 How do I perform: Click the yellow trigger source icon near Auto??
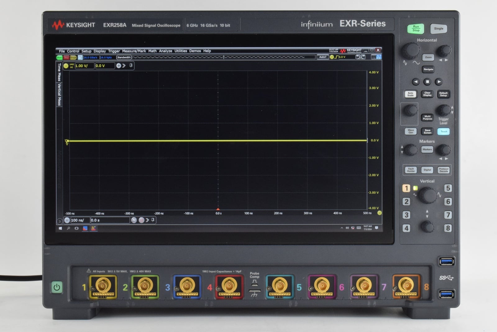[x=332, y=57]
